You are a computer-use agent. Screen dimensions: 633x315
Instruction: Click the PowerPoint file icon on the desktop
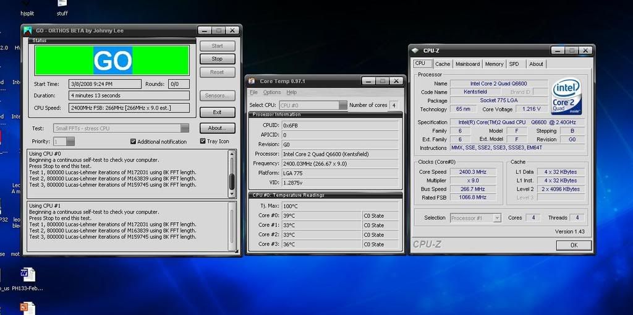pyautogui.click(x=28, y=309)
